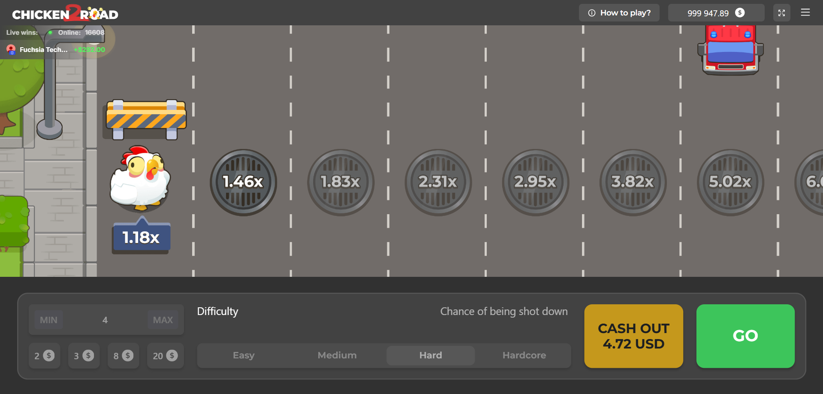Viewport: 823px width, 394px height.
Task: Click the Online: 16608 counter
Action: click(x=77, y=33)
